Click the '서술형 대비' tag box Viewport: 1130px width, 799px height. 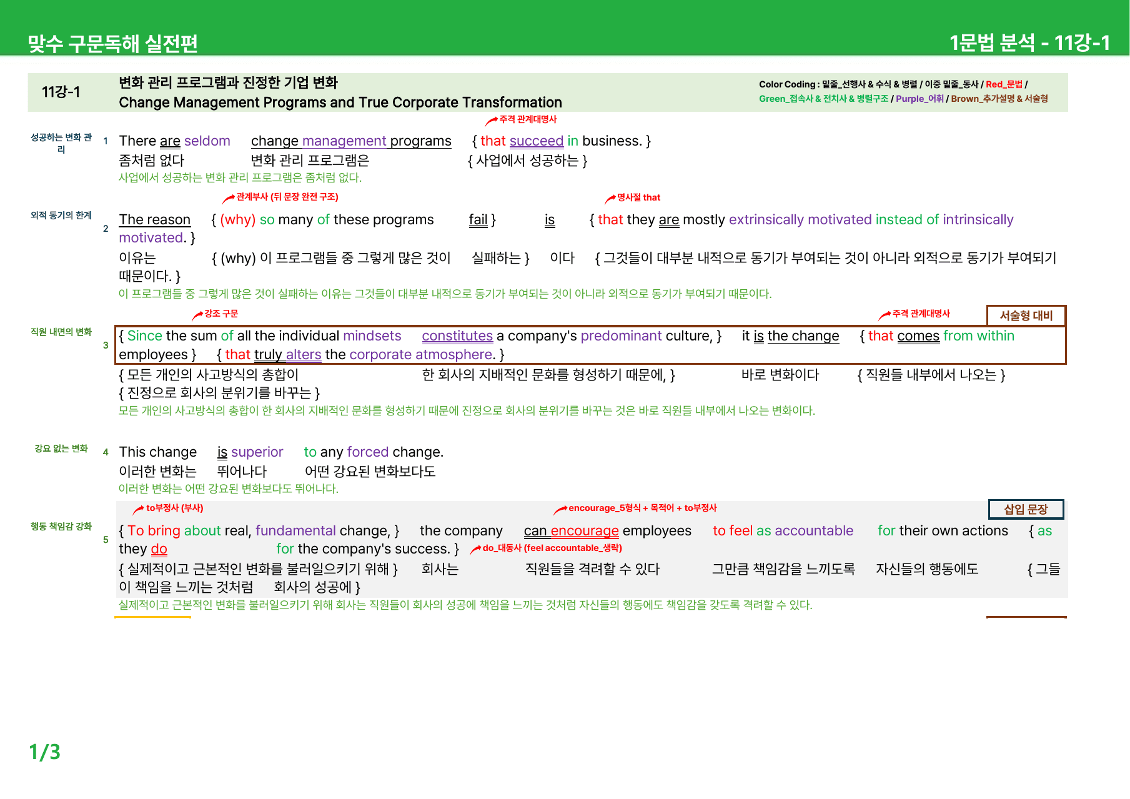coord(1026,315)
